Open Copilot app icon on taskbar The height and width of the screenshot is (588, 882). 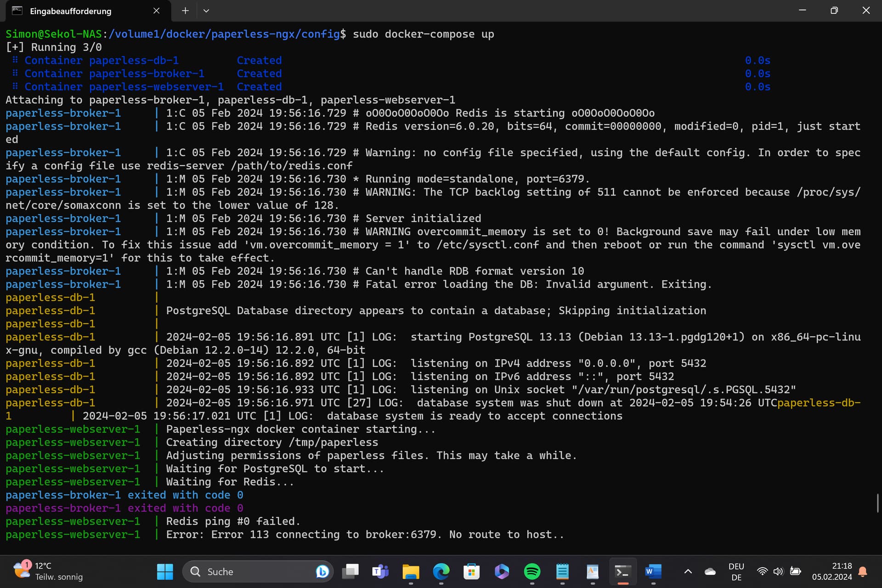[502, 571]
